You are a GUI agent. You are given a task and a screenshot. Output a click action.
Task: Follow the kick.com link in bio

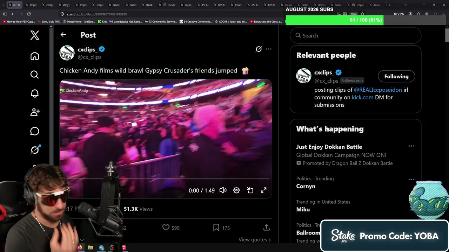pyautogui.click(x=362, y=97)
